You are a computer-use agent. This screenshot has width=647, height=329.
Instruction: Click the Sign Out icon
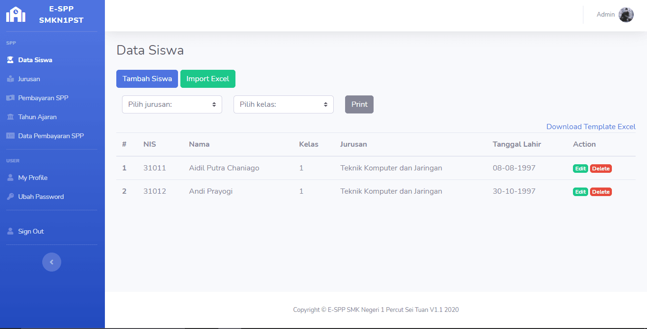click(10, 231)
